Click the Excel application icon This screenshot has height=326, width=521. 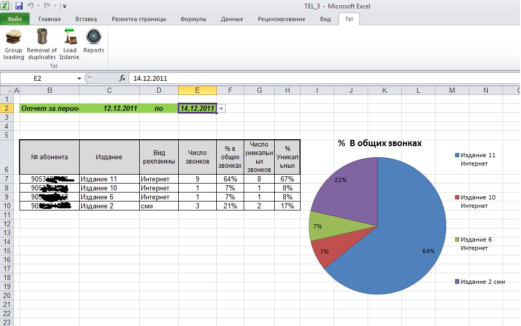pos(5,6)
